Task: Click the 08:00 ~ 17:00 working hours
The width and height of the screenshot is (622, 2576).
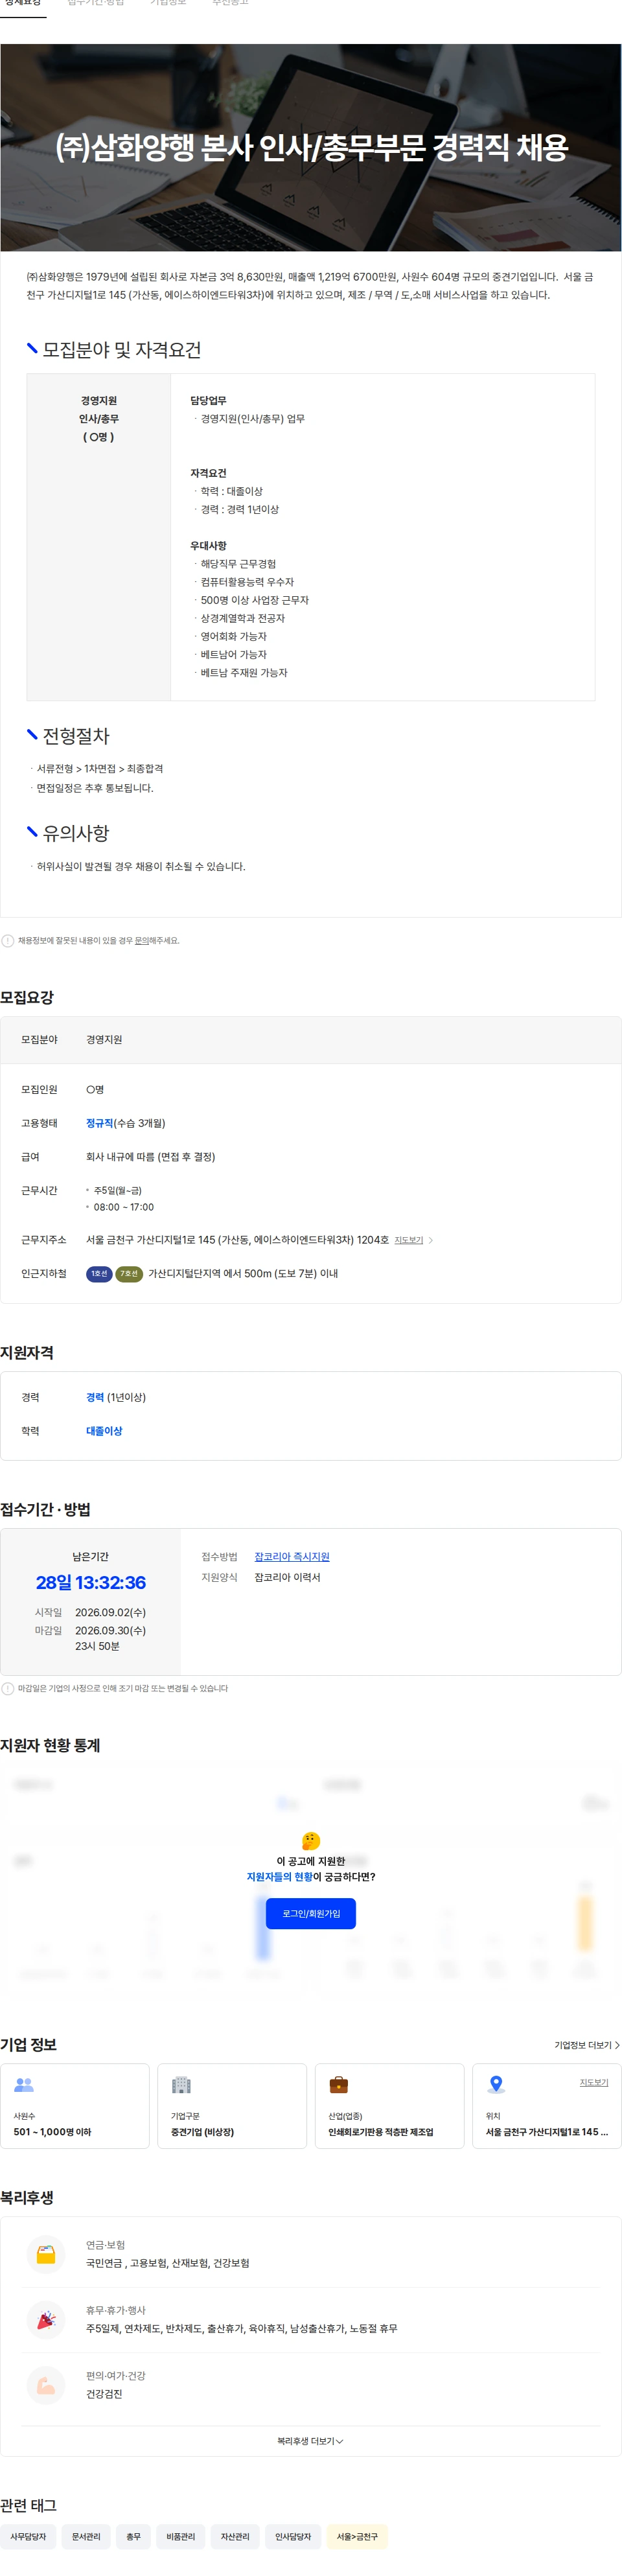Action: coord(124,1207)
